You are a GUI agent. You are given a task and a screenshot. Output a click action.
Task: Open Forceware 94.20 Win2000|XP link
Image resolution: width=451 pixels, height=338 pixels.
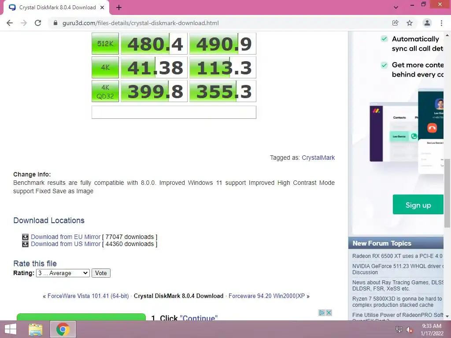point(266,296)
